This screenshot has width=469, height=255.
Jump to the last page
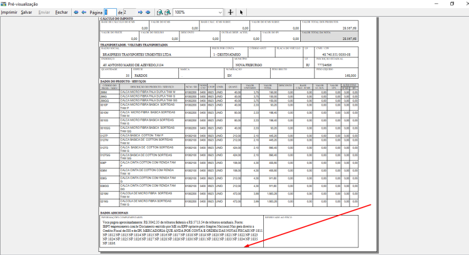(148, 12)
